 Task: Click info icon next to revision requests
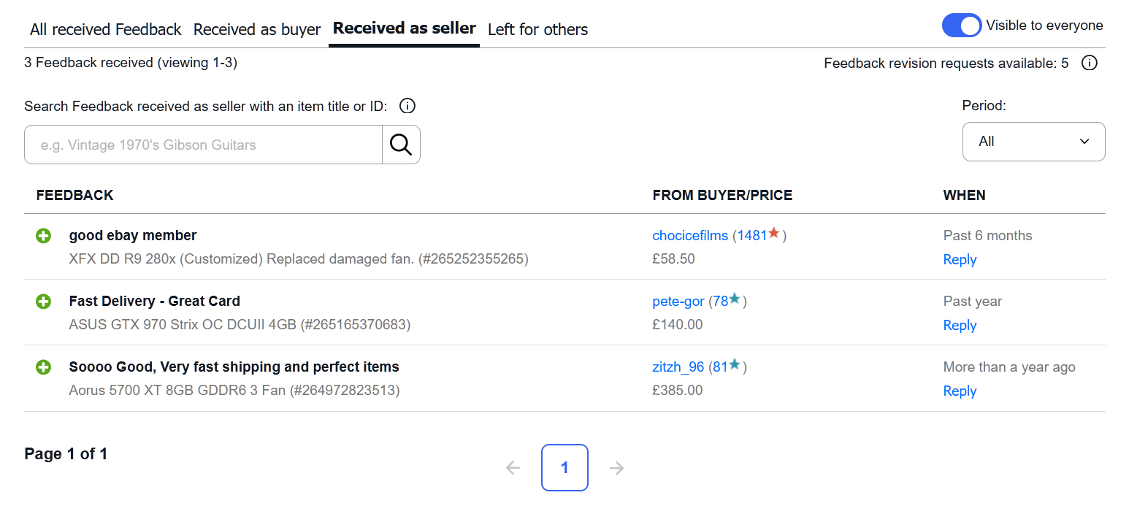tap(1089, 63)
